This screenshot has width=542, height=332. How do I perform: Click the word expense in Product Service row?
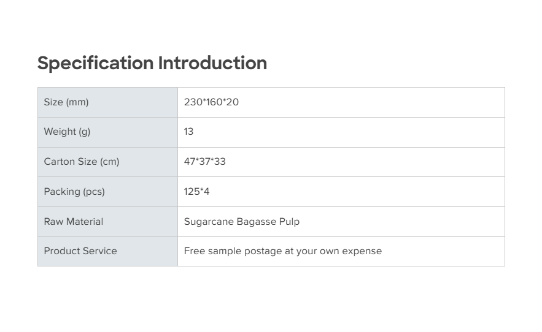(363, 251)
